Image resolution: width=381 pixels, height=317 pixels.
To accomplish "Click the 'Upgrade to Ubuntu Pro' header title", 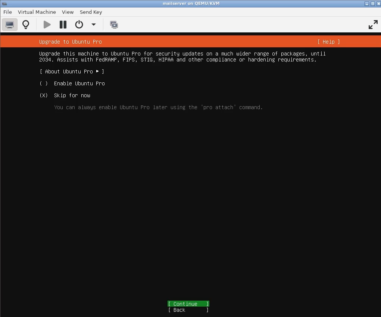I will [71, 42].
